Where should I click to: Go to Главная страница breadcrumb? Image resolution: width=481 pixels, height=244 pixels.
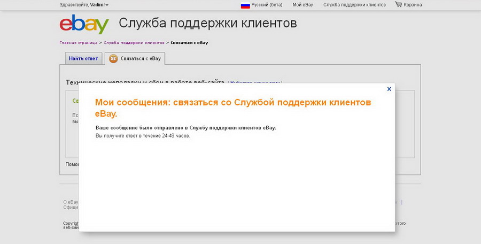pos(78,43)
